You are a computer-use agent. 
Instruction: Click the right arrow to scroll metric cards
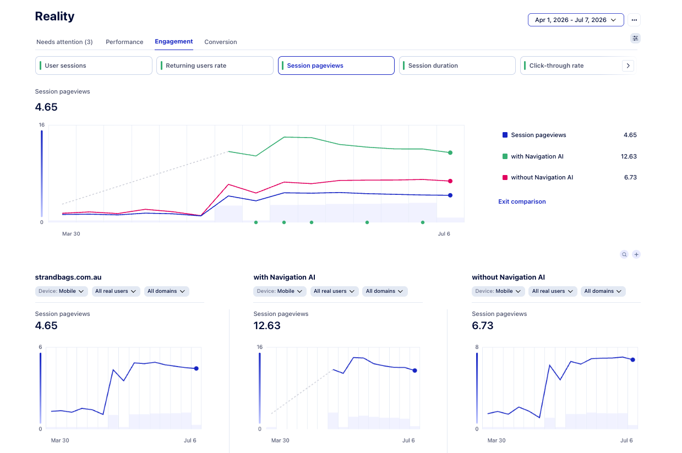click(x=628, y=66)
